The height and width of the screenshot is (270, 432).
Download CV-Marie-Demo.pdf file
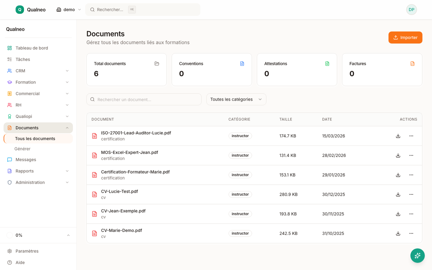coord(398,234)
